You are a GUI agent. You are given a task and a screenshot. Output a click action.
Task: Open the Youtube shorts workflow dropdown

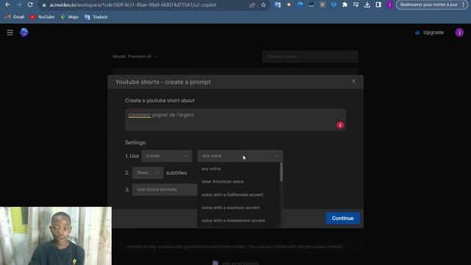310,57
